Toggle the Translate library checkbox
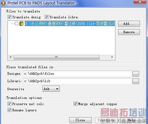This screenshot has width=148, height=124. point(47,17)
